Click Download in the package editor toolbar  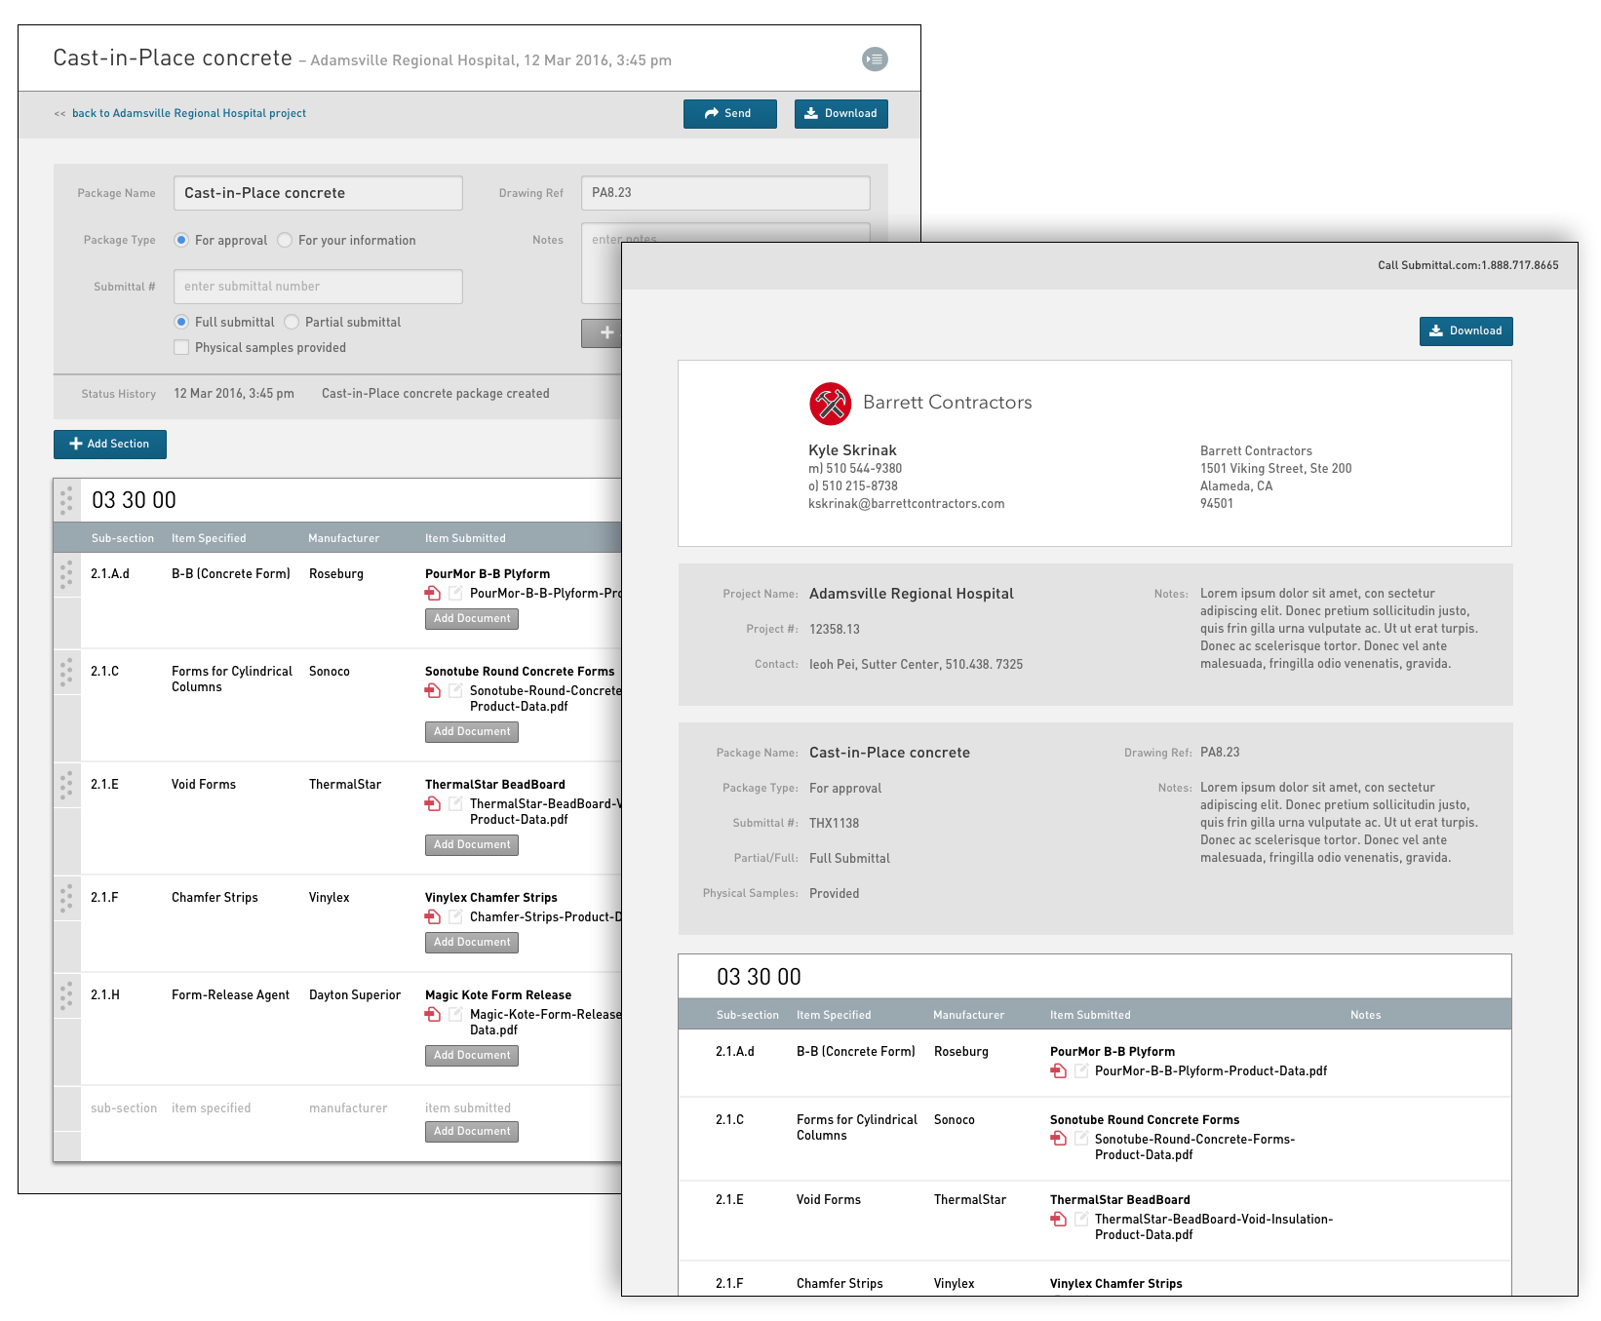[841, 114]
